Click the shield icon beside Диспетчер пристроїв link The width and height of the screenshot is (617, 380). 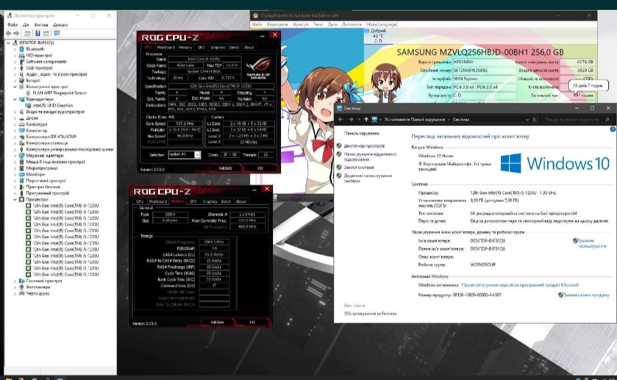coord(340,145)
